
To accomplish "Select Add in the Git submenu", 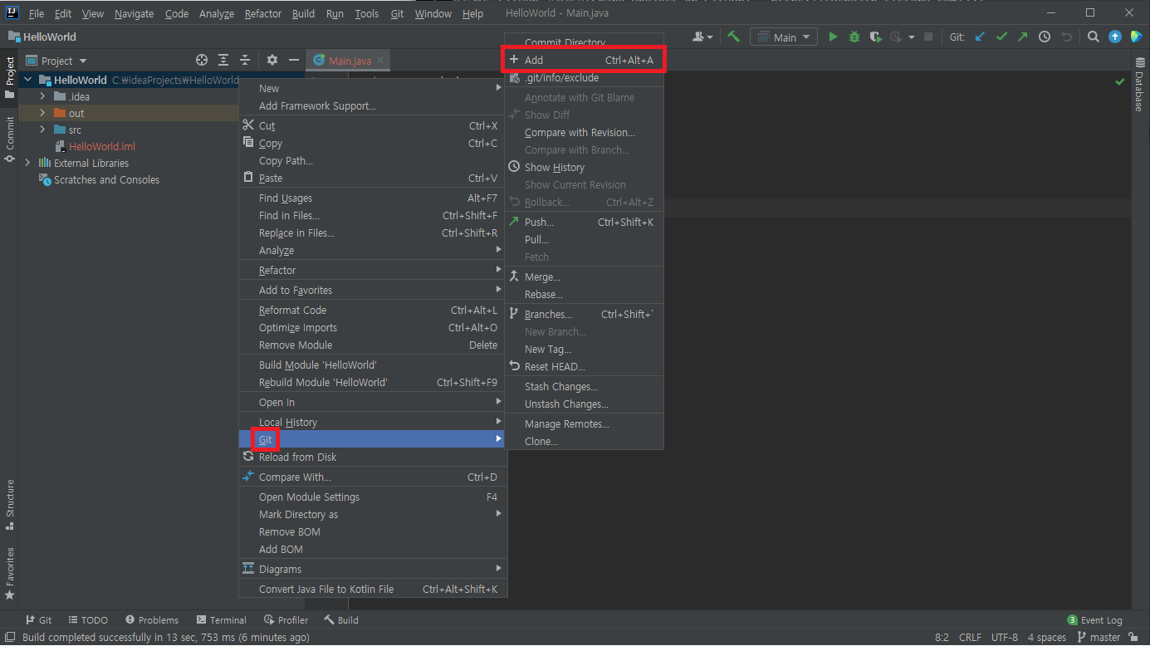I will point(585,60).
